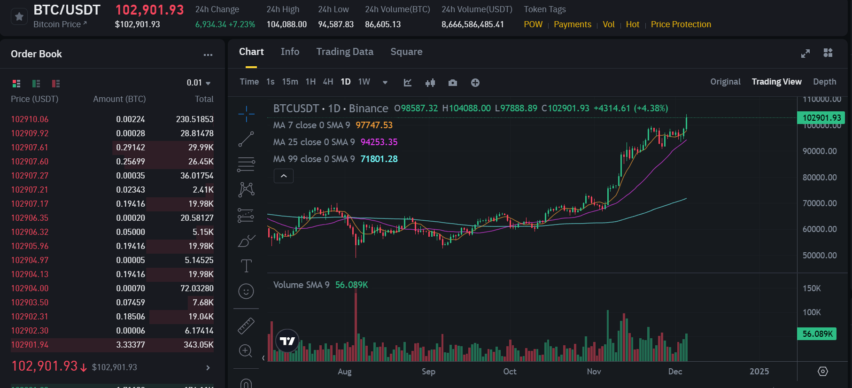Screen dimensions: 852x388
Task: Select sell order at 102901.94
Action: click(112, 345)
